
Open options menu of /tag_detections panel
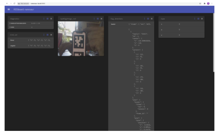144,19
